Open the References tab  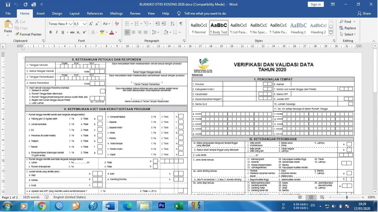pyautogui.click(x=95, y=13)
